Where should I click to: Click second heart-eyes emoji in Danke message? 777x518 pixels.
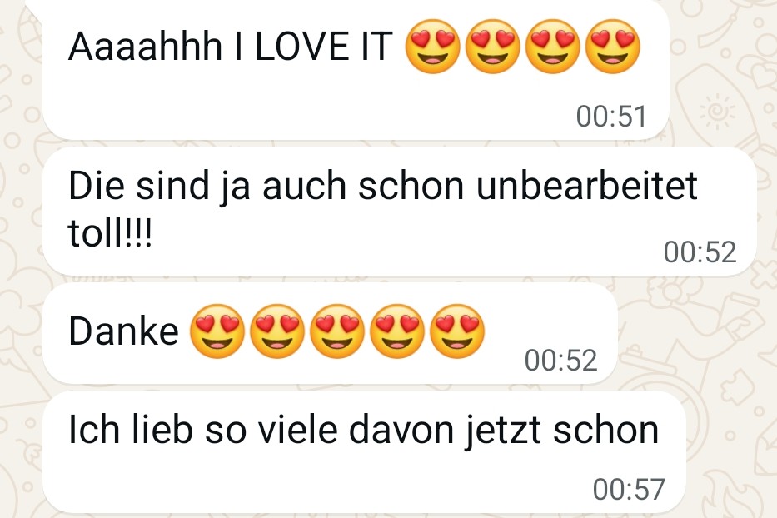(277, 331)
